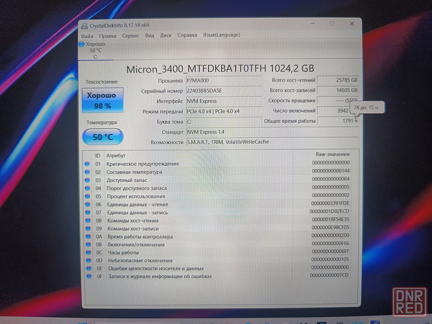
Task: Click the Температура label
Action: click(x=102, y=122)
